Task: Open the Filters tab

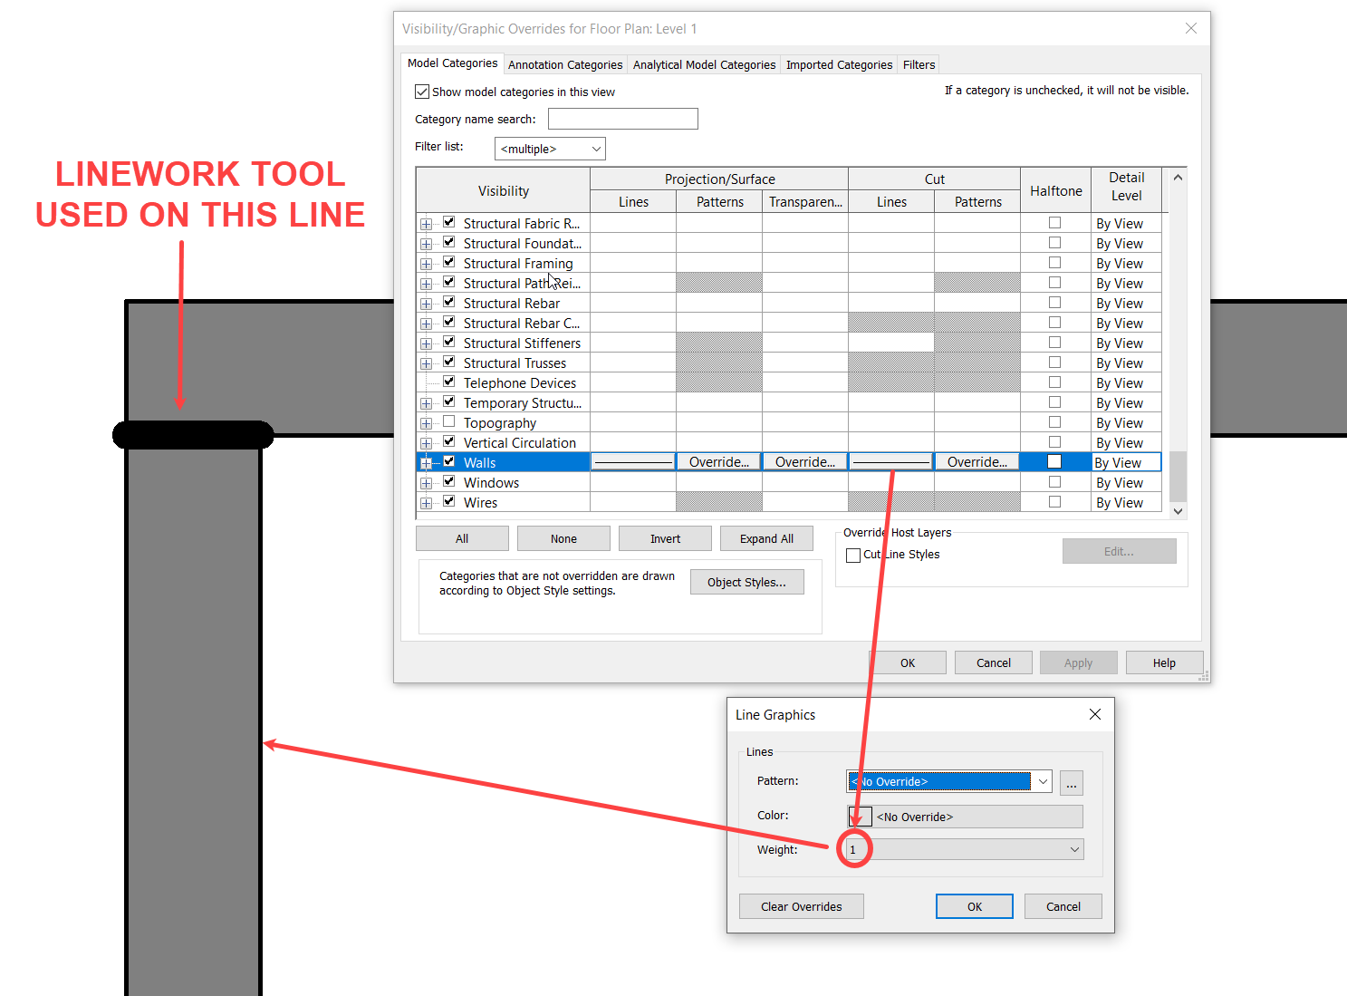Action: click(x=918, y=63)
